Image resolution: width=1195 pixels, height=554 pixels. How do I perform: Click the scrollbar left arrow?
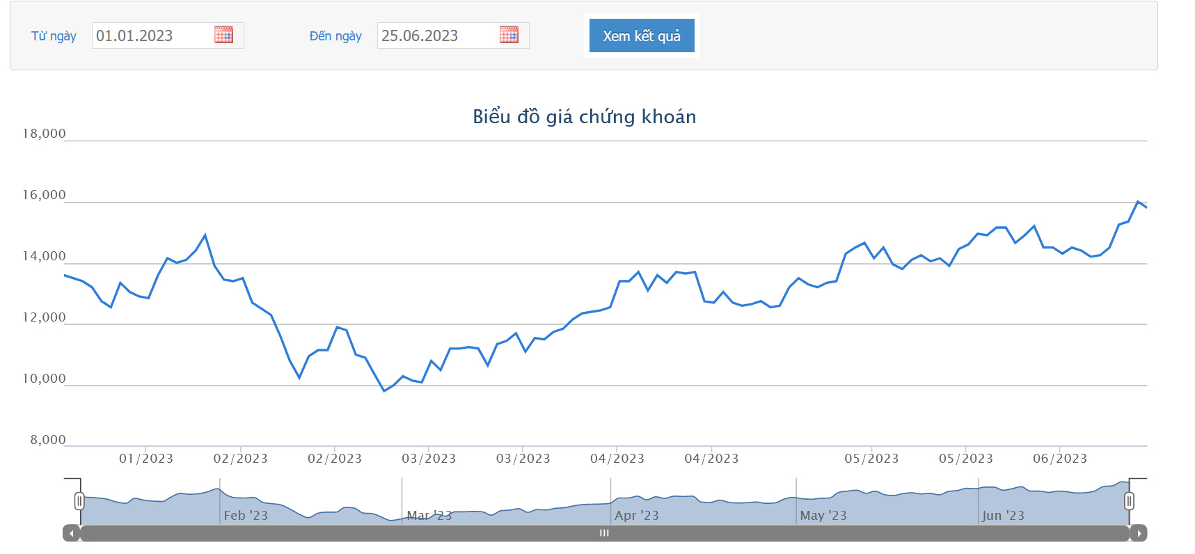click(x=71, y=533)
